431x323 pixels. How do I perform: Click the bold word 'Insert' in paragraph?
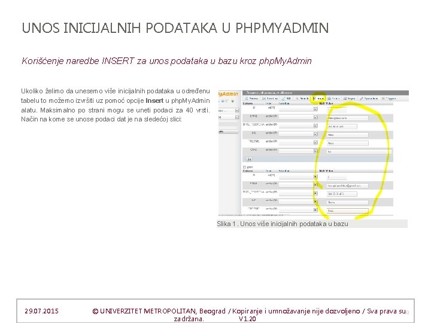[x=154, y=100]
